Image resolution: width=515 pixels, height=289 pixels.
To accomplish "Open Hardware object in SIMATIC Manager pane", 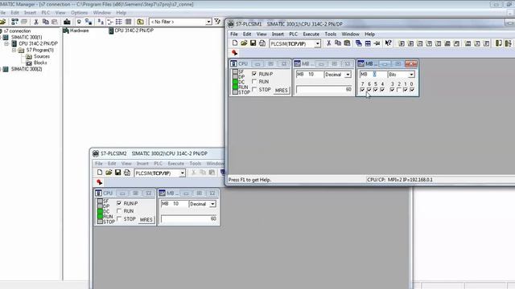I will point(76,31).
